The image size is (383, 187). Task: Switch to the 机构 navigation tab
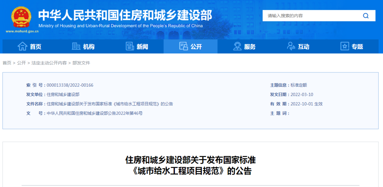(89, 47)
